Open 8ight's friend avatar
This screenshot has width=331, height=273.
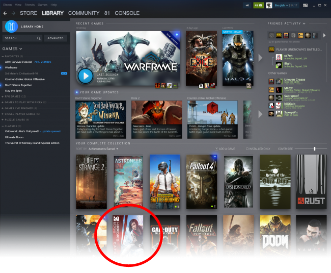(279, 65)
